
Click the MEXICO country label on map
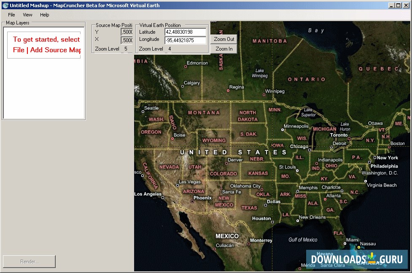pos(227,236)
